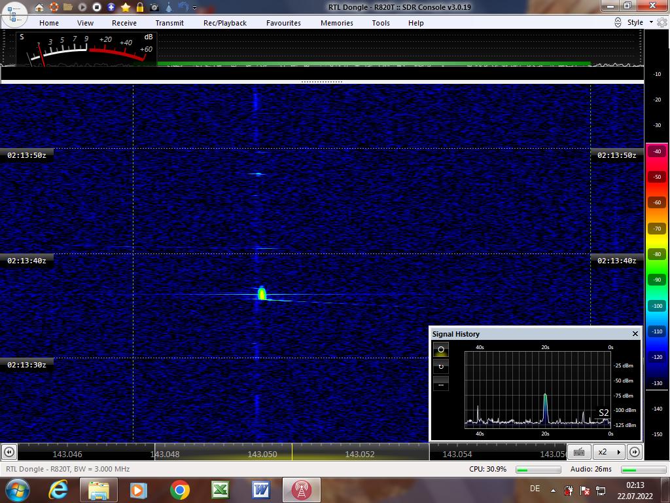Click the blue plus icon
This screenshot has height=503, width=670.
click(111, 7)
